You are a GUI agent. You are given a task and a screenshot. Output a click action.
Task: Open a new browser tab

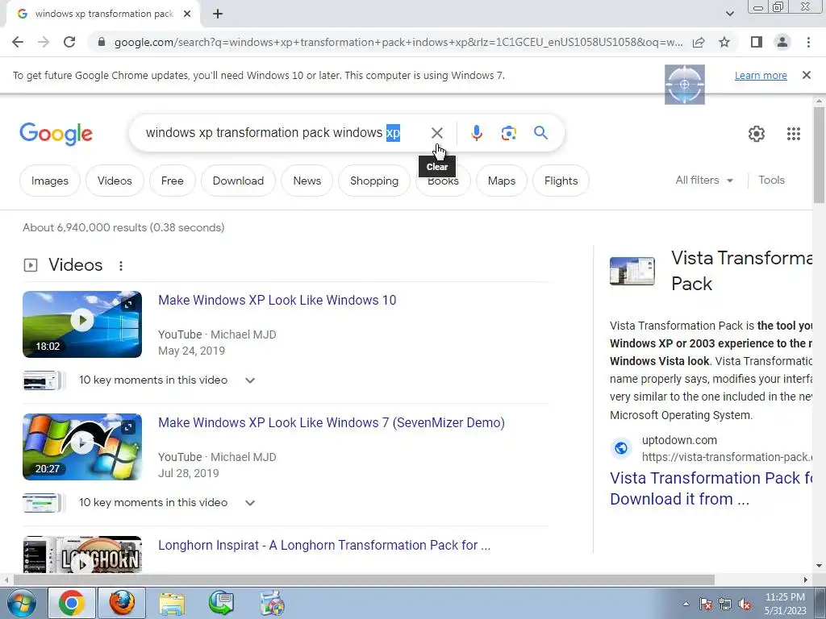pos(218,15)
